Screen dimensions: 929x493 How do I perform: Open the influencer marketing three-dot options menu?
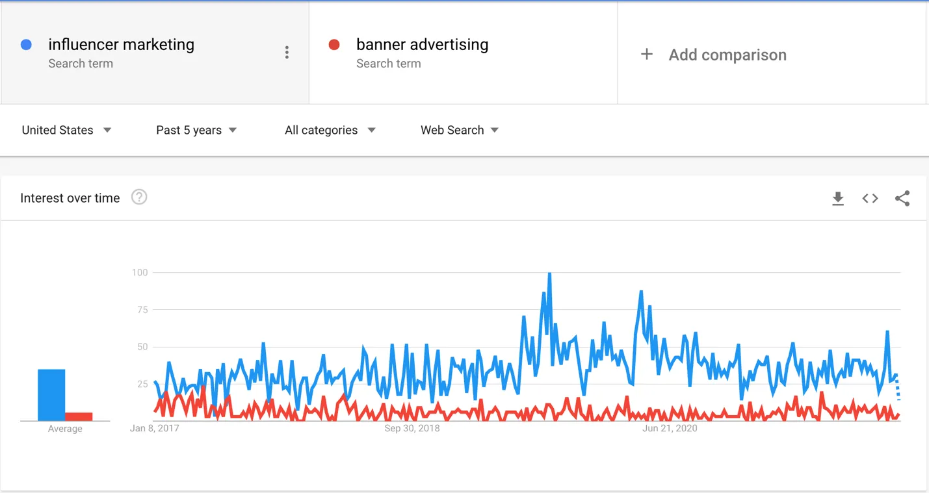[287, 53]
